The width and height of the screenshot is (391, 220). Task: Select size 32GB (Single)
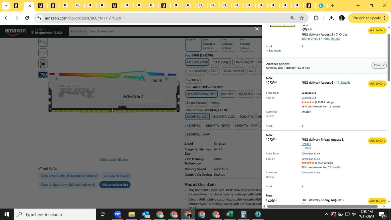[x=222, y=62]
